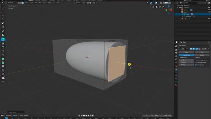Open Global transform orientation dropdown
Viewport: 211px width, 119px height.
[78, 3]
